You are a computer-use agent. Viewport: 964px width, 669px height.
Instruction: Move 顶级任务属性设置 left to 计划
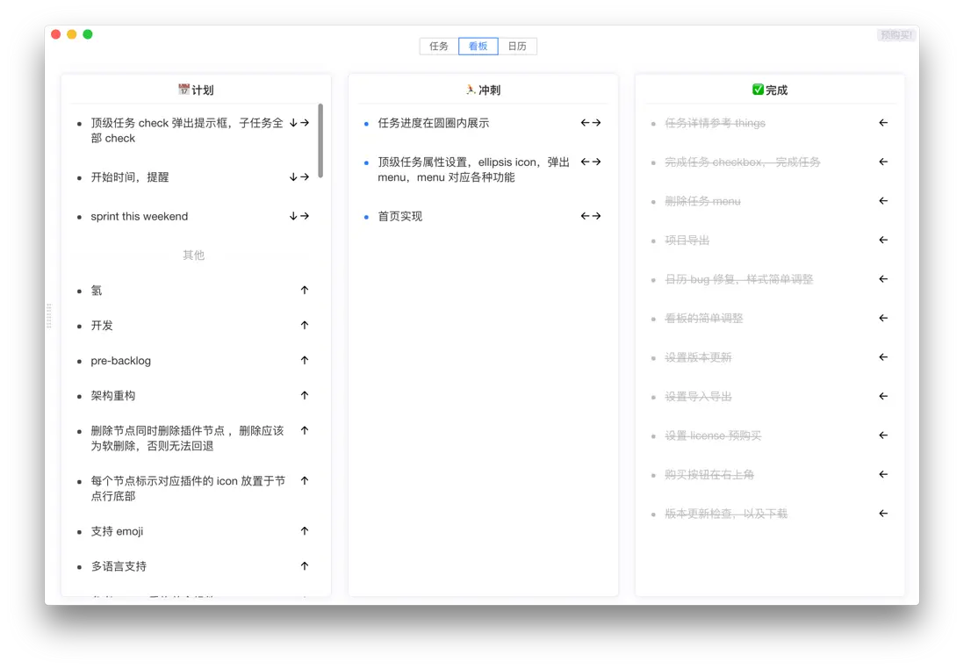(x=585, y=162)
